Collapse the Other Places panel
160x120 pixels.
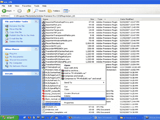pos(36,49)
